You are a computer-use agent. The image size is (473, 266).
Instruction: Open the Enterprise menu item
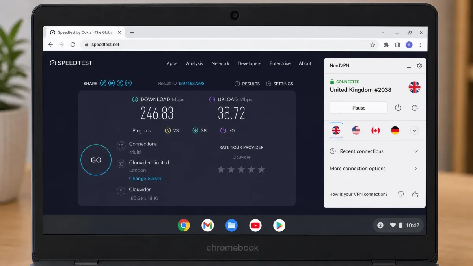click(x=280, y=63)
